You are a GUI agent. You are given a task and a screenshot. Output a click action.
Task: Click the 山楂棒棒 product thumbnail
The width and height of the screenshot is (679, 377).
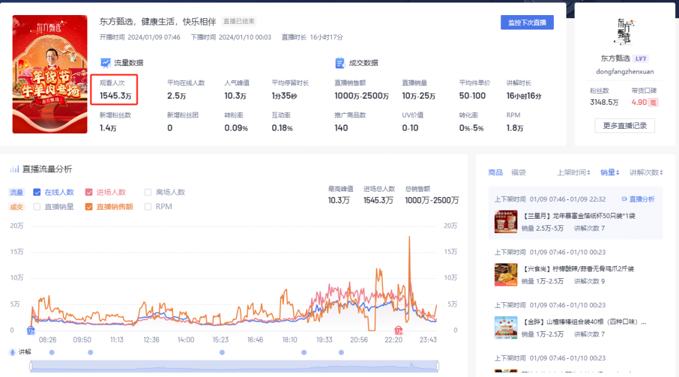505,327
